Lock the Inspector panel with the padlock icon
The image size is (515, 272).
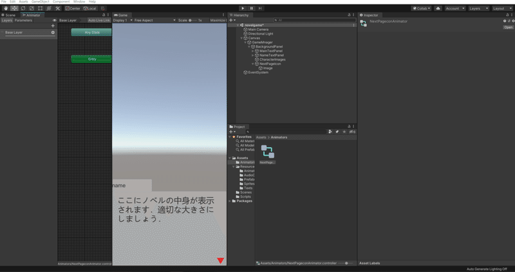[x=507, y=15]
